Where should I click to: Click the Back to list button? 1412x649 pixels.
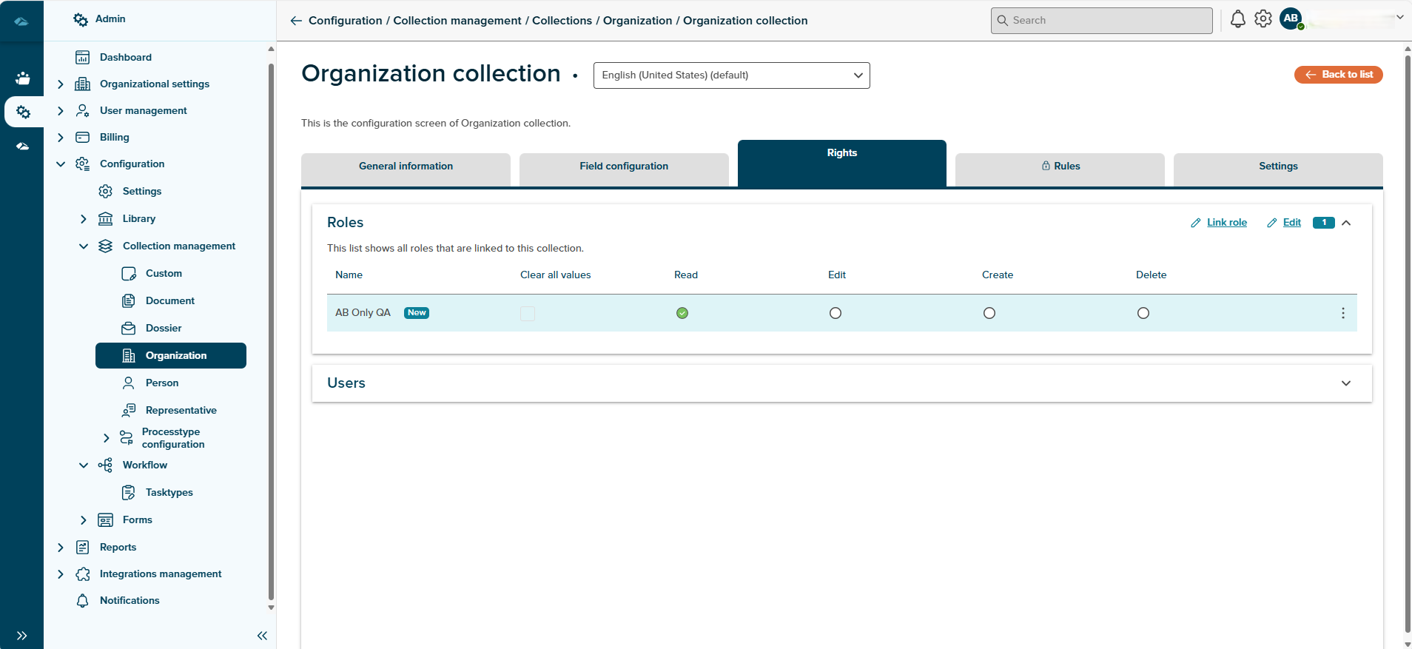[1338, 75]
